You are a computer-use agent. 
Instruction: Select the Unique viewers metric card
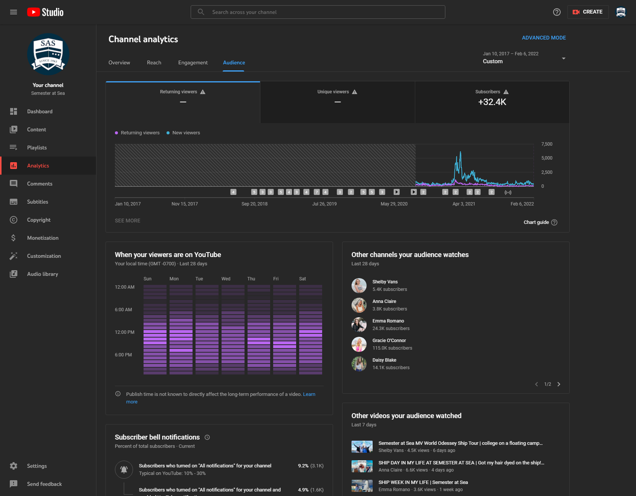pyautogui.click(x=338, y=102)
